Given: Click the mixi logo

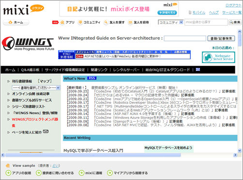Looking at the screenshot, I should (23, 10).
